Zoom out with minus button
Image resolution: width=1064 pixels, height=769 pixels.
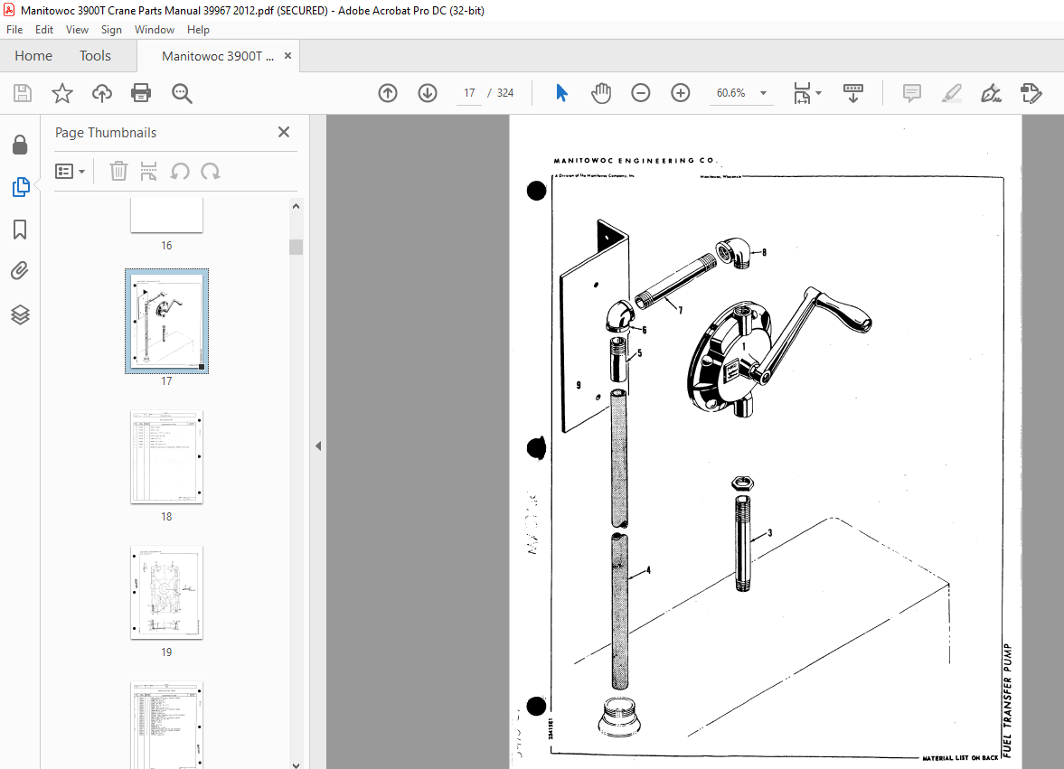point(641,93)
